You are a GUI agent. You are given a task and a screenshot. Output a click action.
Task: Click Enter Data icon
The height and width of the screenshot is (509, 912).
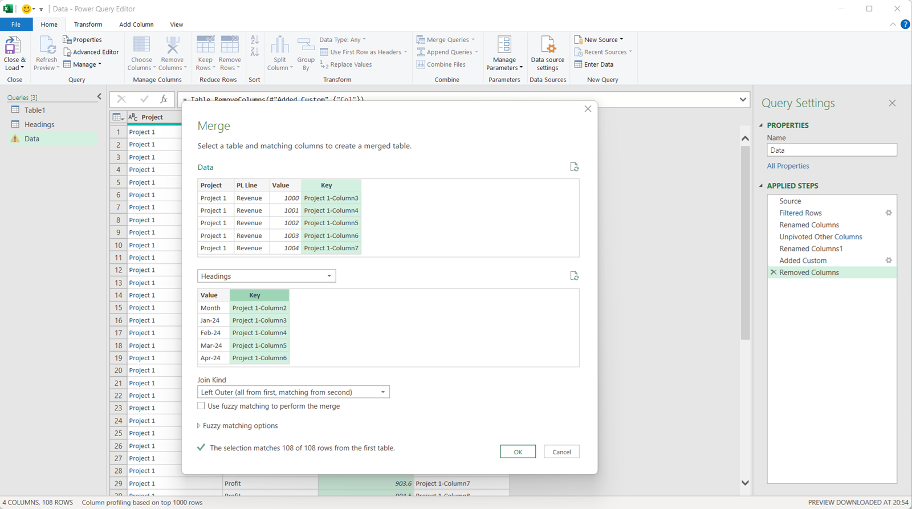pyautogui.click(x=578, y=64)
